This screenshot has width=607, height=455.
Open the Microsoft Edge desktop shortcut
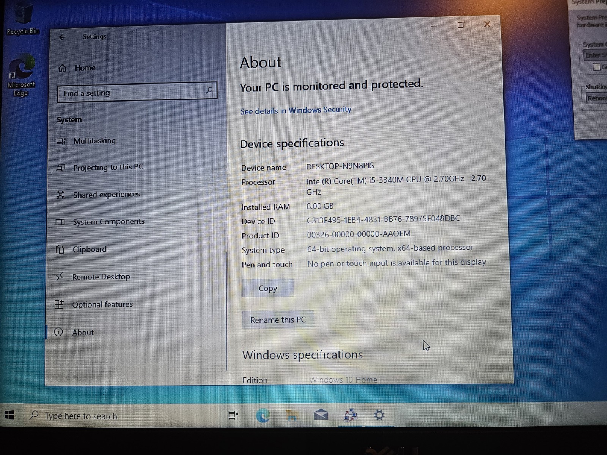21,75
